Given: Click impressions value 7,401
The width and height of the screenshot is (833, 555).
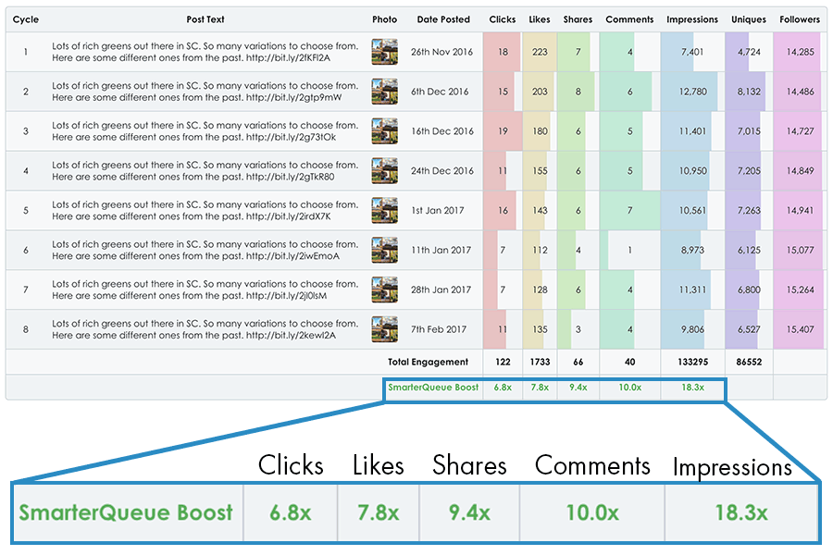Looking at the screenshot, I should 692,52.
